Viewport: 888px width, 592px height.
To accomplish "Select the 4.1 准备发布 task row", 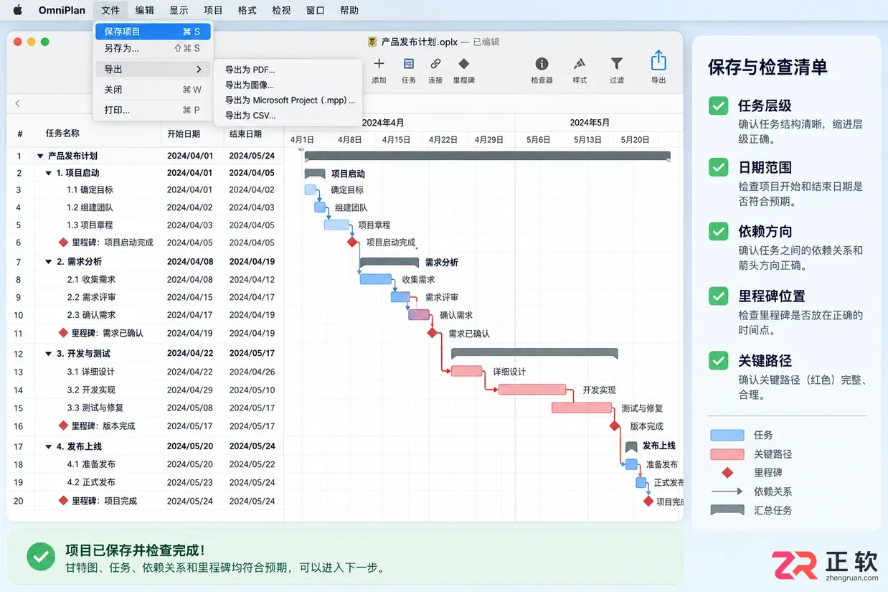I will tap(145, 464).
